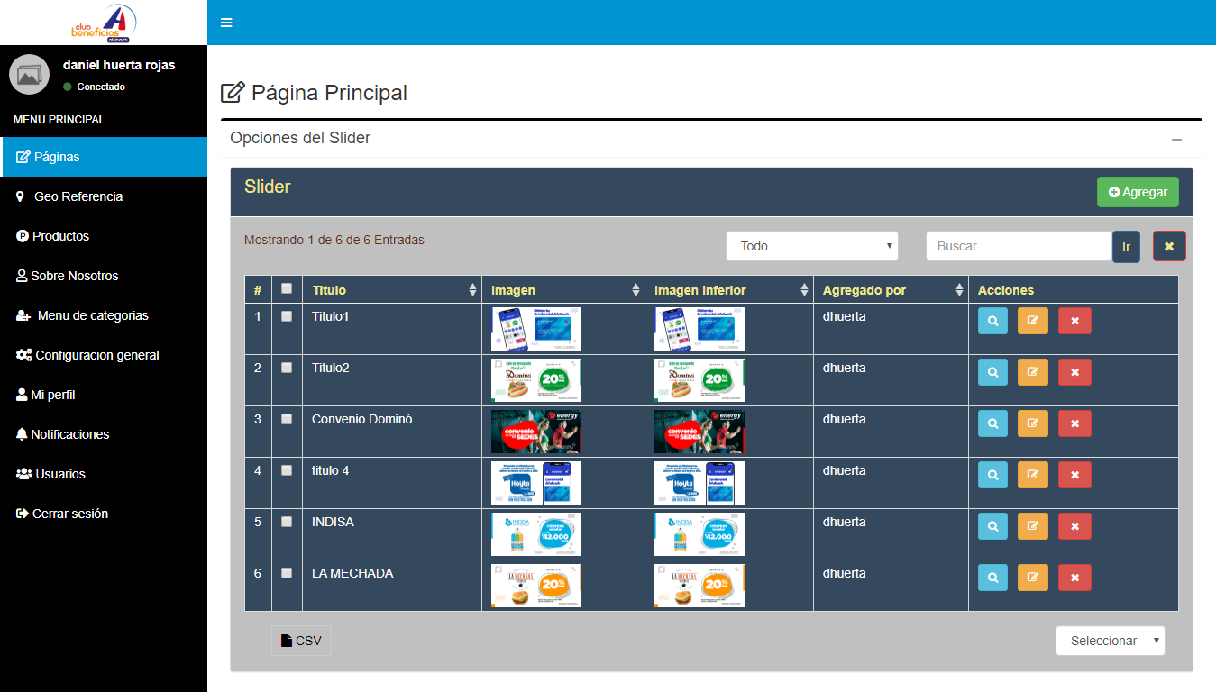Image resolution: width=1216 pixels, height=692 pixels.
Task: Clear search with the yellow X button
Action: tap(1169, 246)
